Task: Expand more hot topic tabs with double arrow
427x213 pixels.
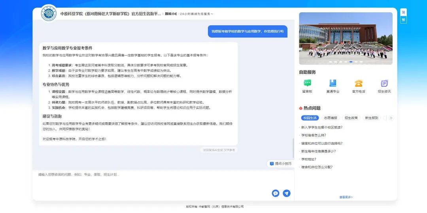Action: point(391,118)
